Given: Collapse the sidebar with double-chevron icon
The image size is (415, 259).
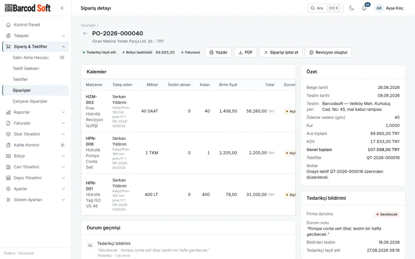Looking at the screenshot, I should 62,8.
